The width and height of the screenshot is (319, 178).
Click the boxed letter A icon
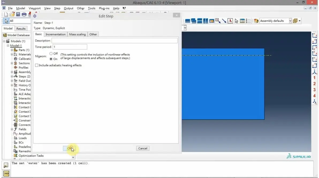tap(230, 21)
